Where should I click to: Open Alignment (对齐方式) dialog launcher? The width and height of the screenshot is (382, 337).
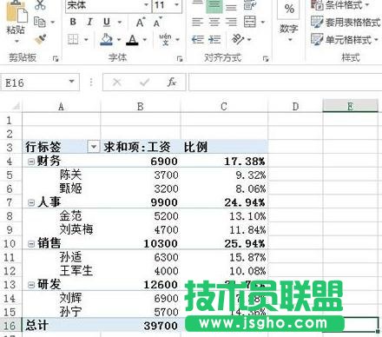[x=266, y=59]
